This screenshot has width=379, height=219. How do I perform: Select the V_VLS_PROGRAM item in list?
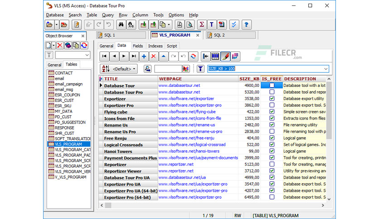(x=70, y=177)
